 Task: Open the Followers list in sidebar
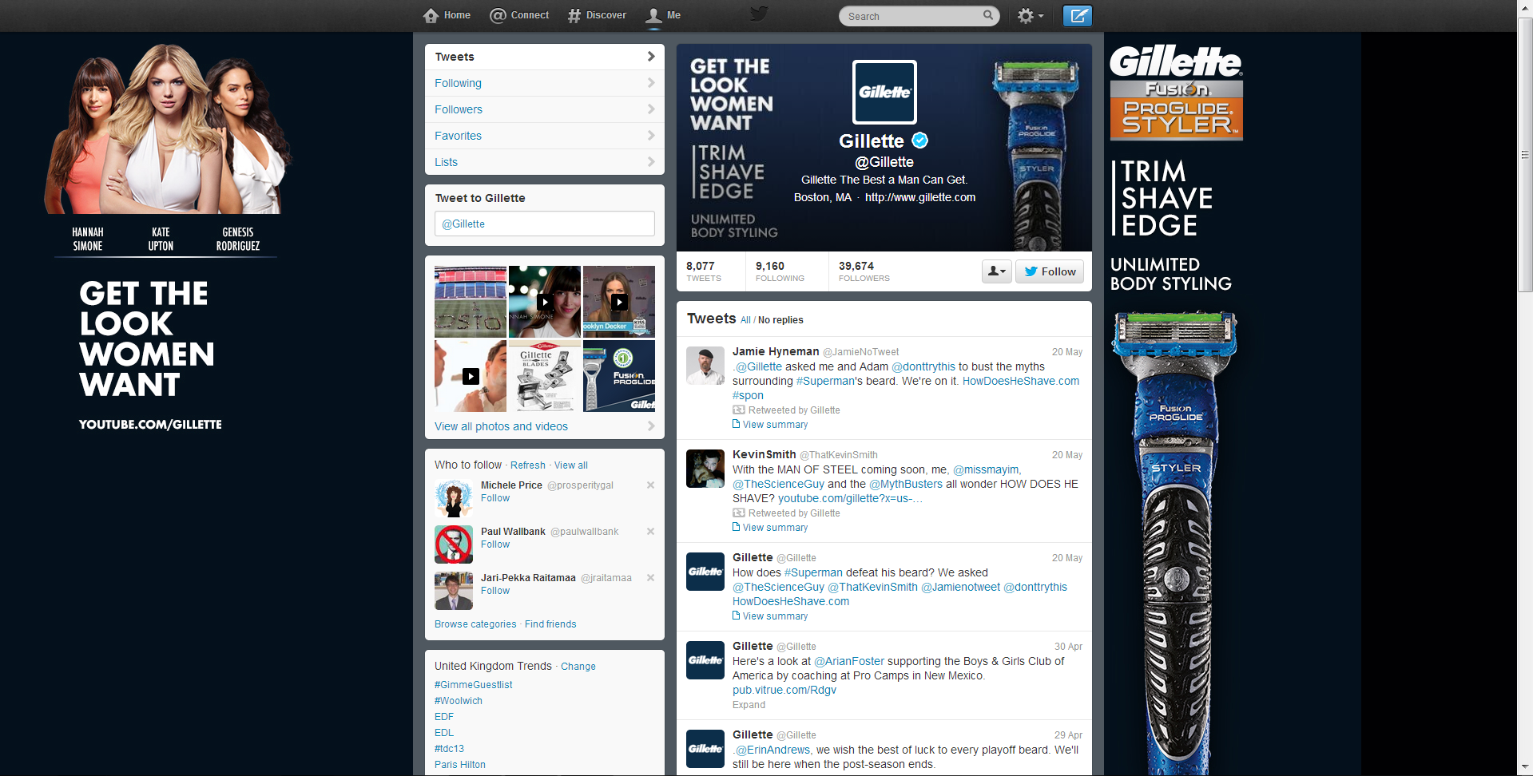(545, 109)
